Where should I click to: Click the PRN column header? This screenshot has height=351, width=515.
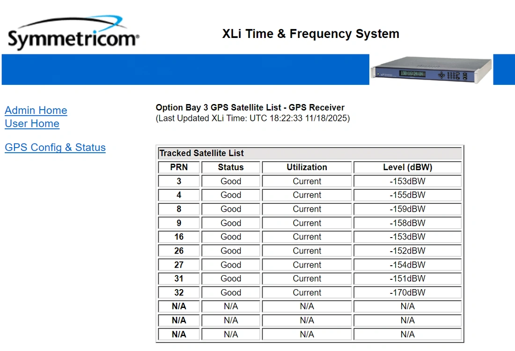tap(179, 167)
